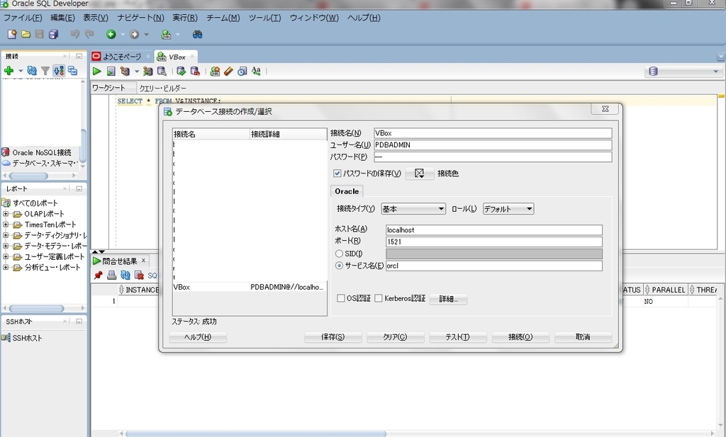
Task: Switch to the クエリー・ビルダー tab
Action: (163, 88)
